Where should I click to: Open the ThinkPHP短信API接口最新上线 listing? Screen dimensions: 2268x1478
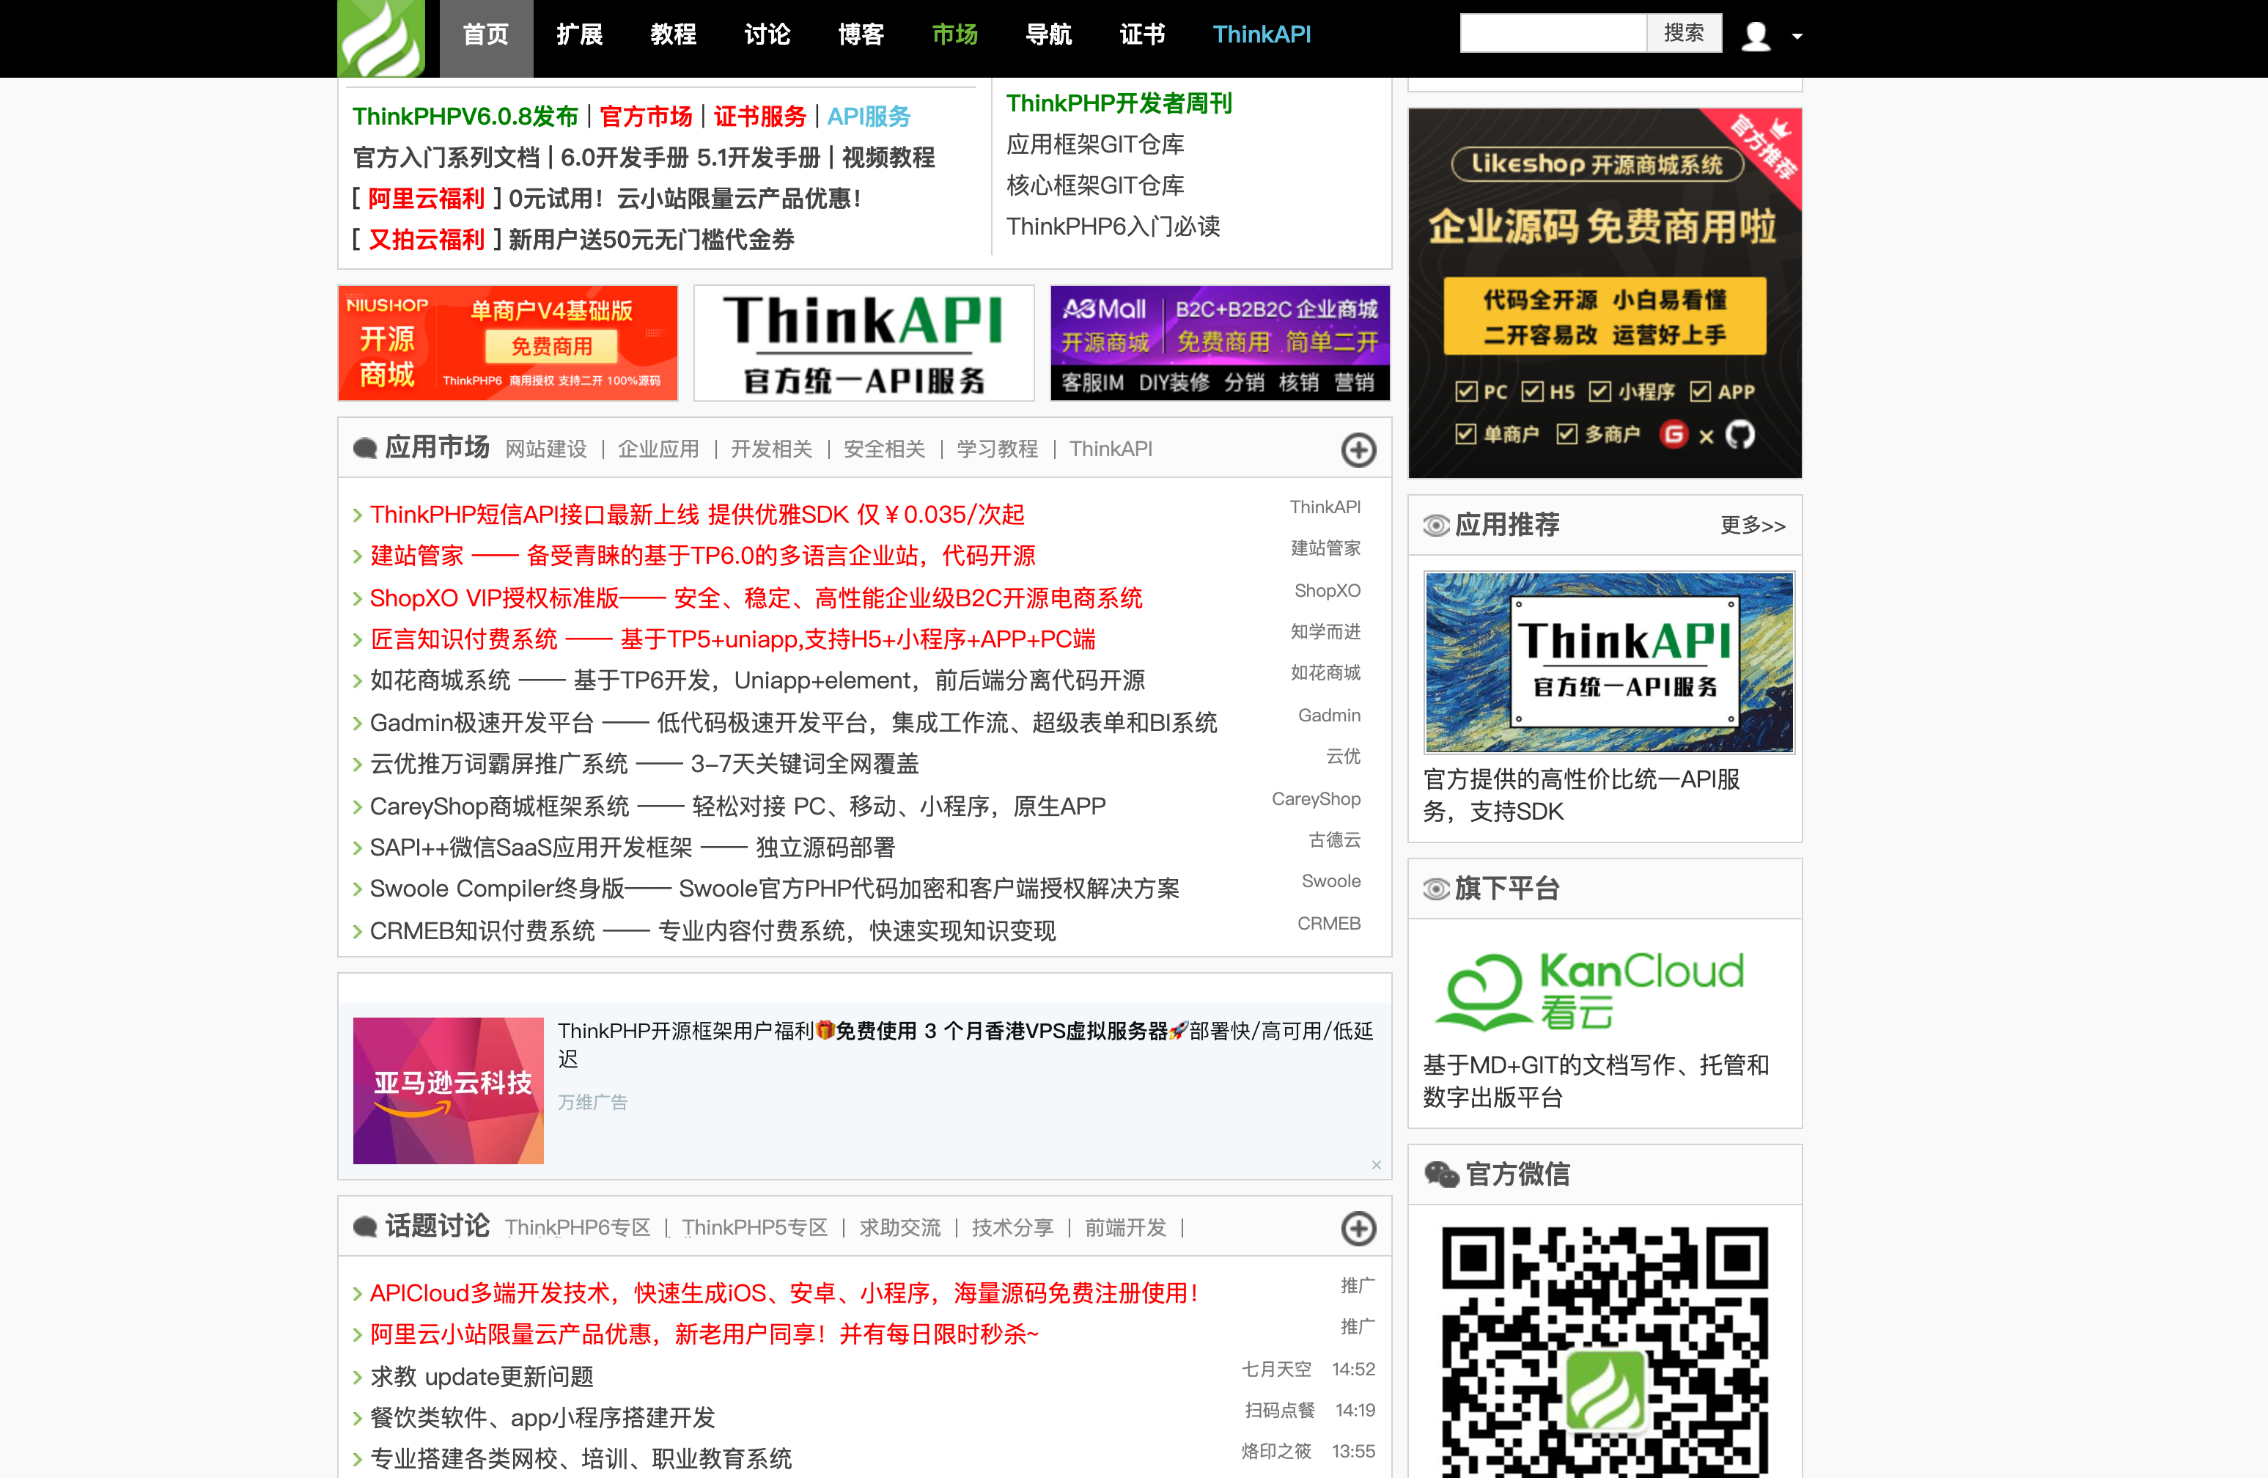pos(696,515)
